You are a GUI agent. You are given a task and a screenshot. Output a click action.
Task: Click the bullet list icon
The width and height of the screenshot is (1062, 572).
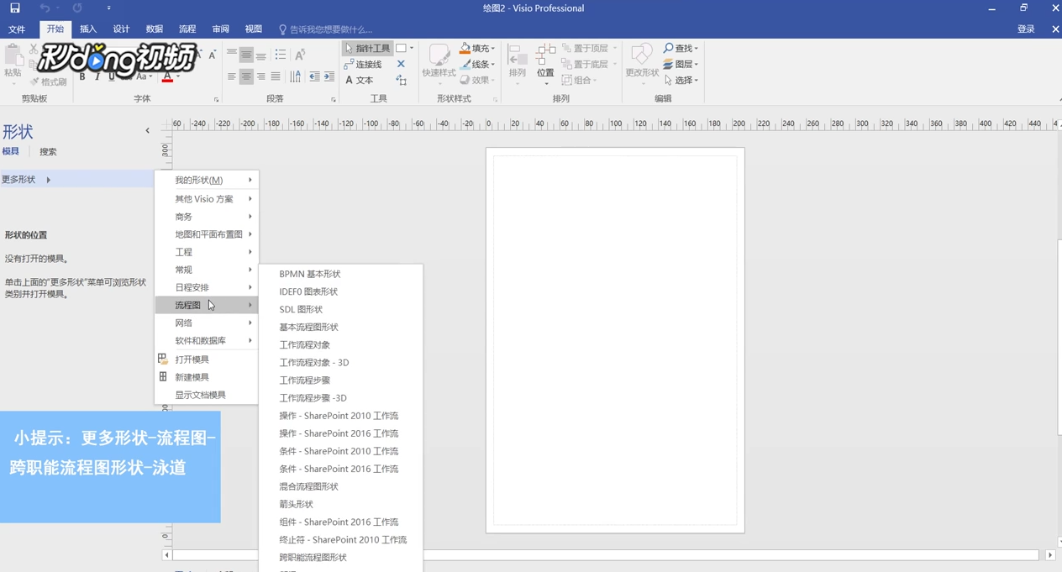(x=280, y=55)
